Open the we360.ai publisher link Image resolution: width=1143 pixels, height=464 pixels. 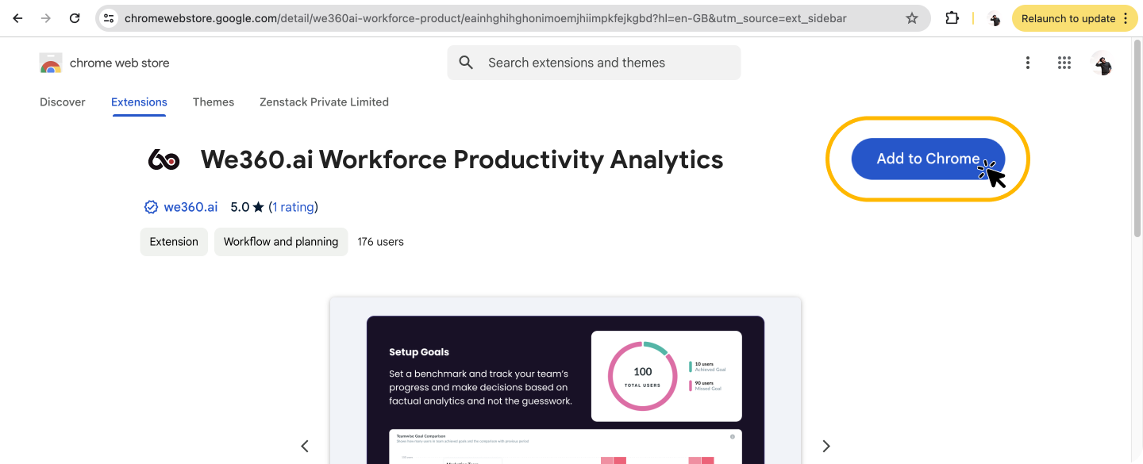tap(190, 207)
